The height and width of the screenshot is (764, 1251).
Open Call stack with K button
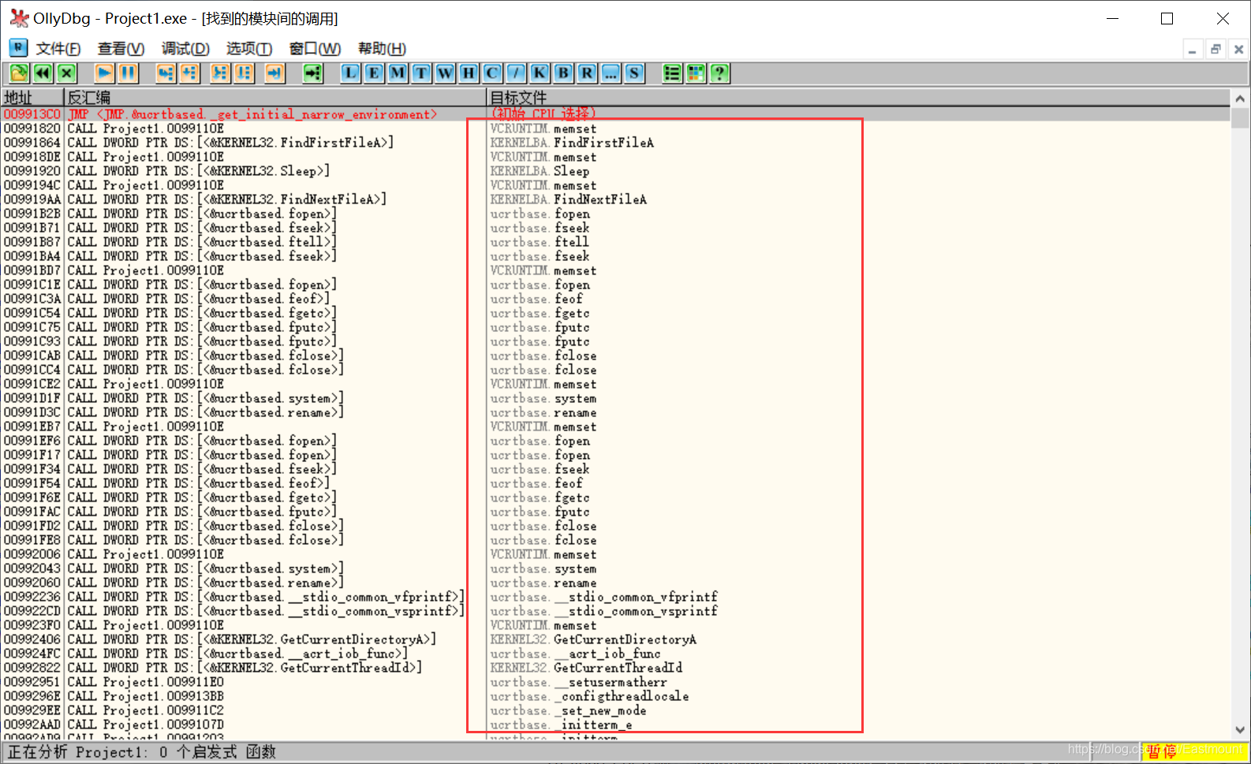coord(540,73)
